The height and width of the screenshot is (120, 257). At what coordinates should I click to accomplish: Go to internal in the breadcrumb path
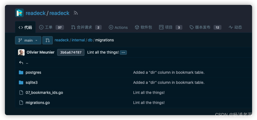[78, 40]
